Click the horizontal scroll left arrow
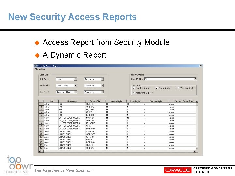235x176 pixels. [x=40, y=151]
